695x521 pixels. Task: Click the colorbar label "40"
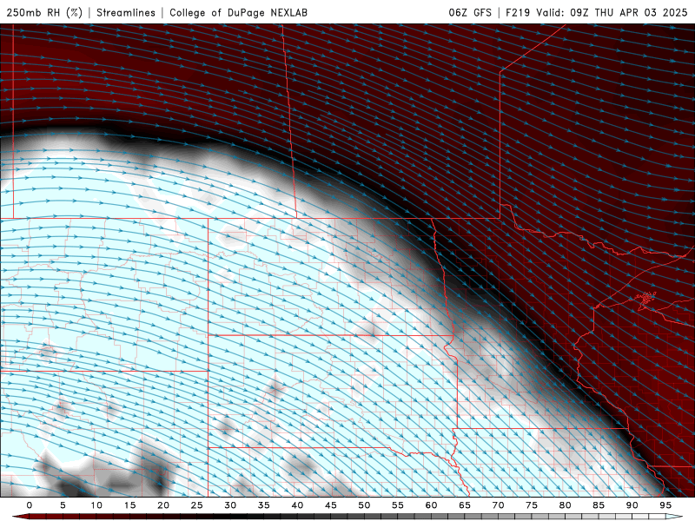click(x=297, y=505)
